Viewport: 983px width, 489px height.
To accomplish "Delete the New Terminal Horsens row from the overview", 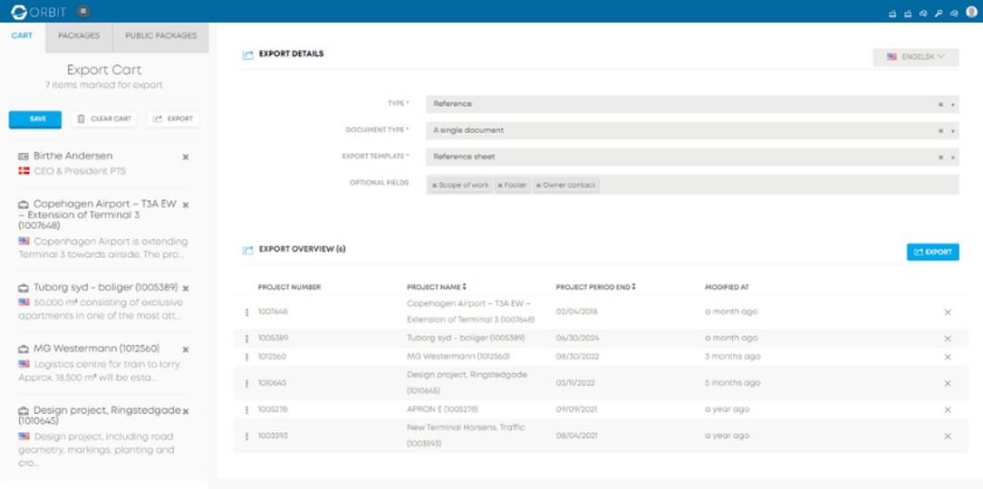I will (948, 436).
